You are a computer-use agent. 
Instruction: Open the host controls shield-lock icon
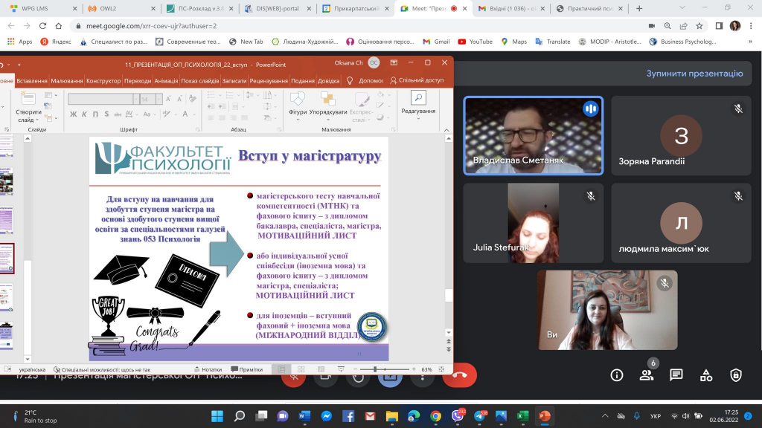[x=735, y=375]
